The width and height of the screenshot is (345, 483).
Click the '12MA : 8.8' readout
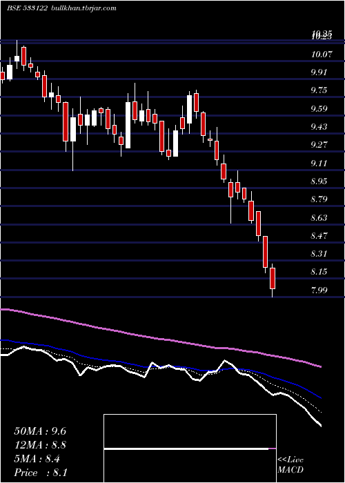pyautogui.click(x=40, y=445)
